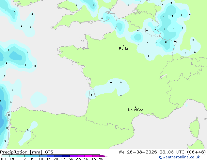Click the '50' legend scale label
This screenshot has height=160, width=207.
tap(101, 159)
